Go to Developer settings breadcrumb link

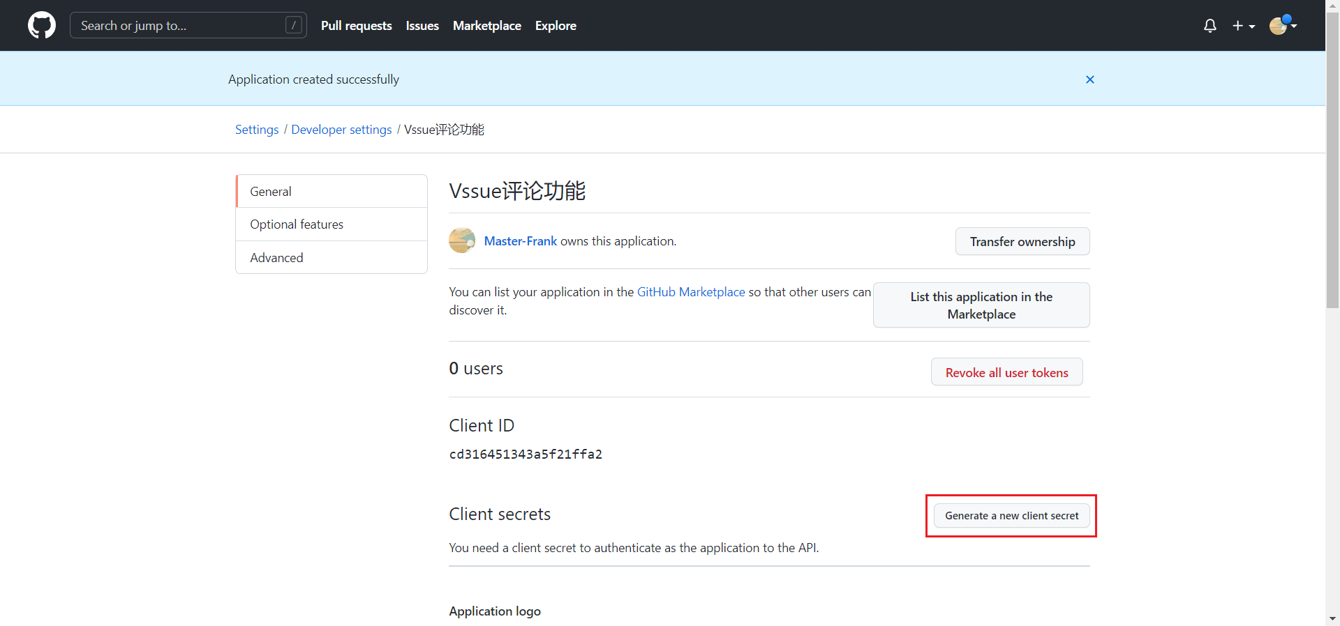(x=341, y=130)
